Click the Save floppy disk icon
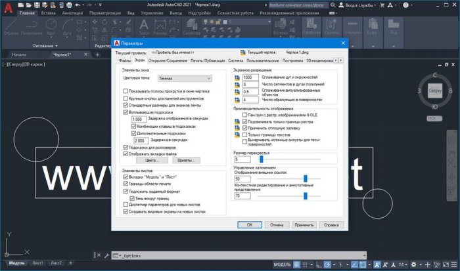 (x=37, y=5)
